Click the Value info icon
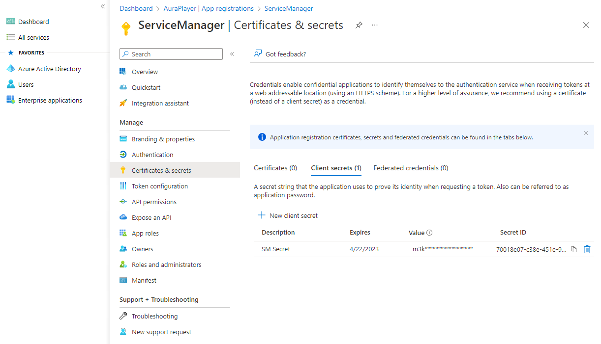The width and height of the screenshot is (601, 344). [x=429, y=233]
